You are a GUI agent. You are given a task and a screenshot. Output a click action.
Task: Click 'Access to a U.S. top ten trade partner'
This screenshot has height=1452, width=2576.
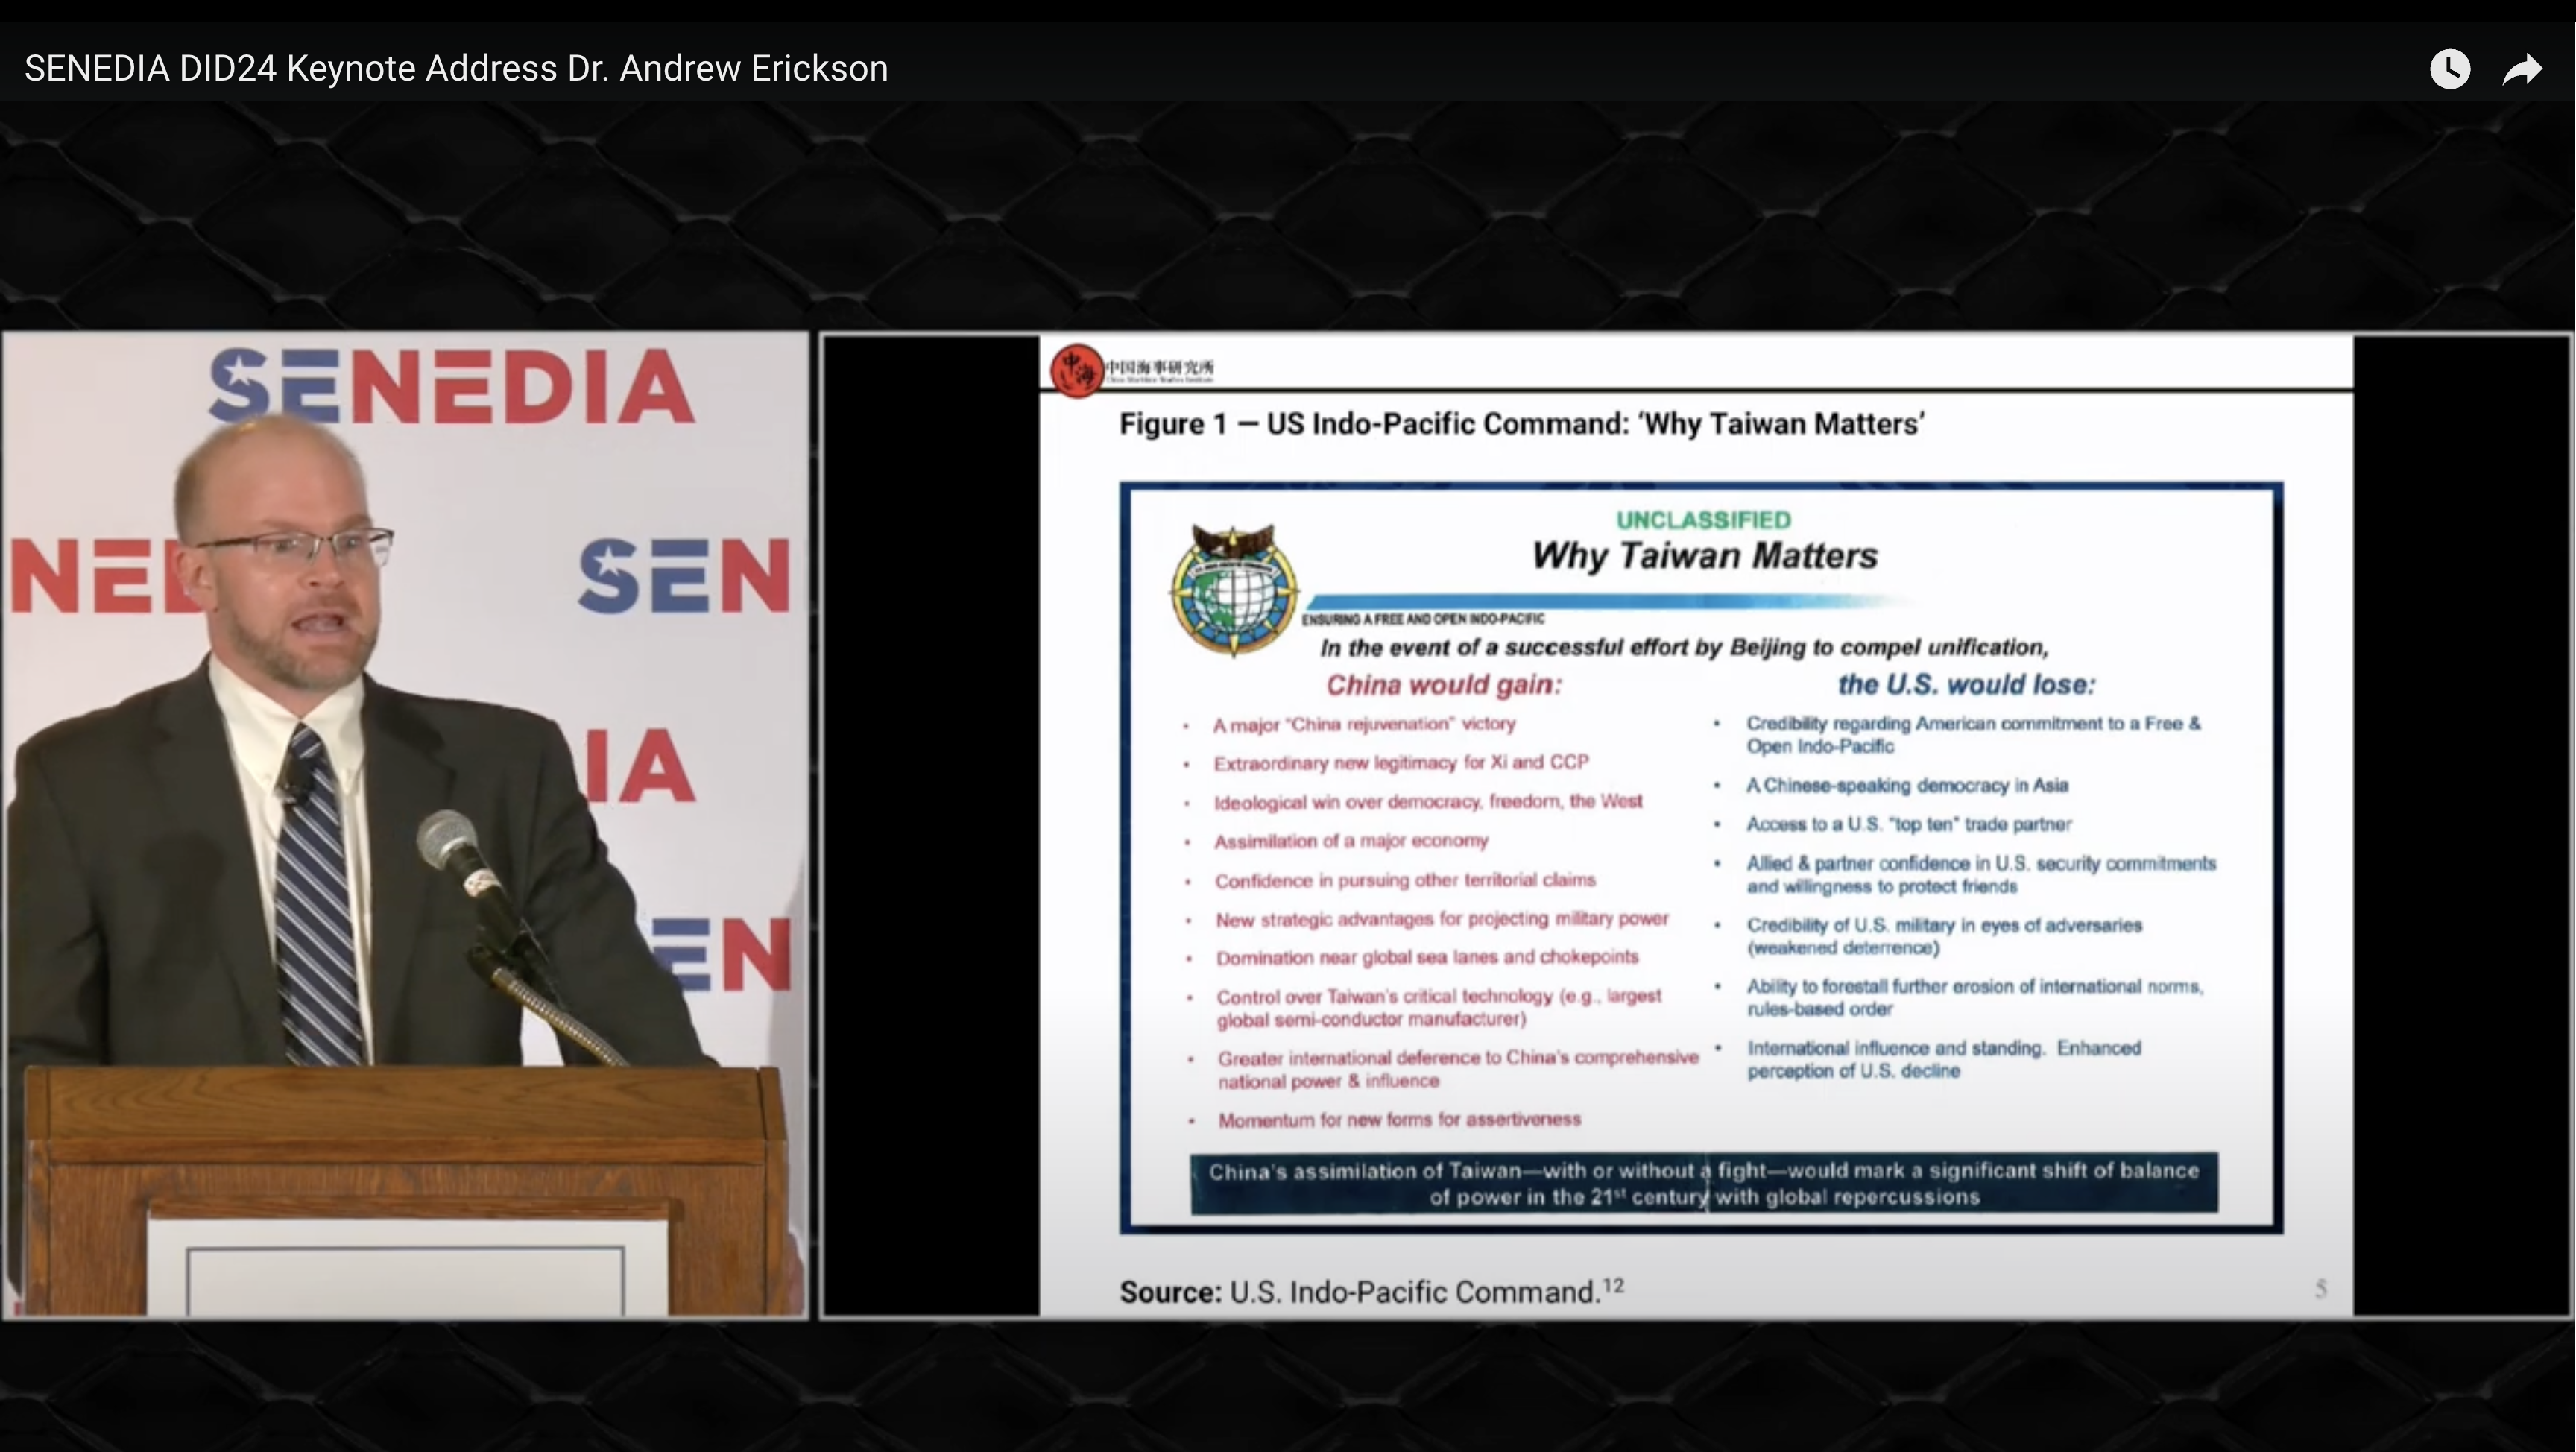(1909, 825)
